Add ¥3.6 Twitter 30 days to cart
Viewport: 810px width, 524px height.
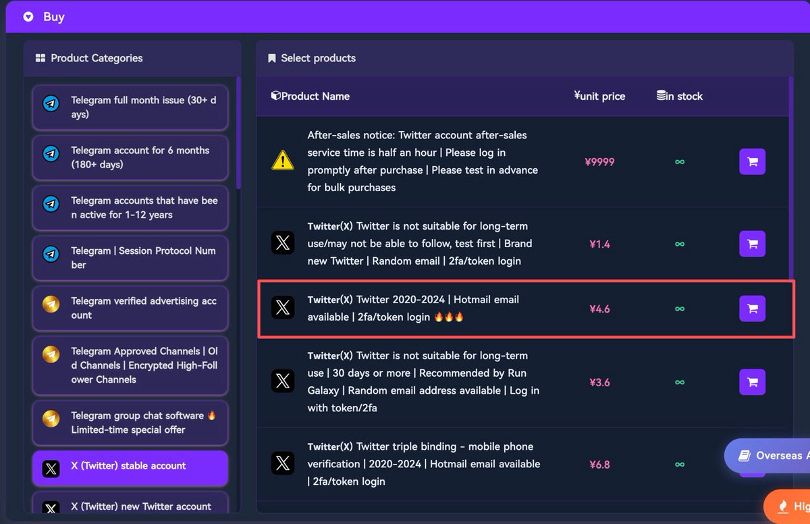[753, 382]
